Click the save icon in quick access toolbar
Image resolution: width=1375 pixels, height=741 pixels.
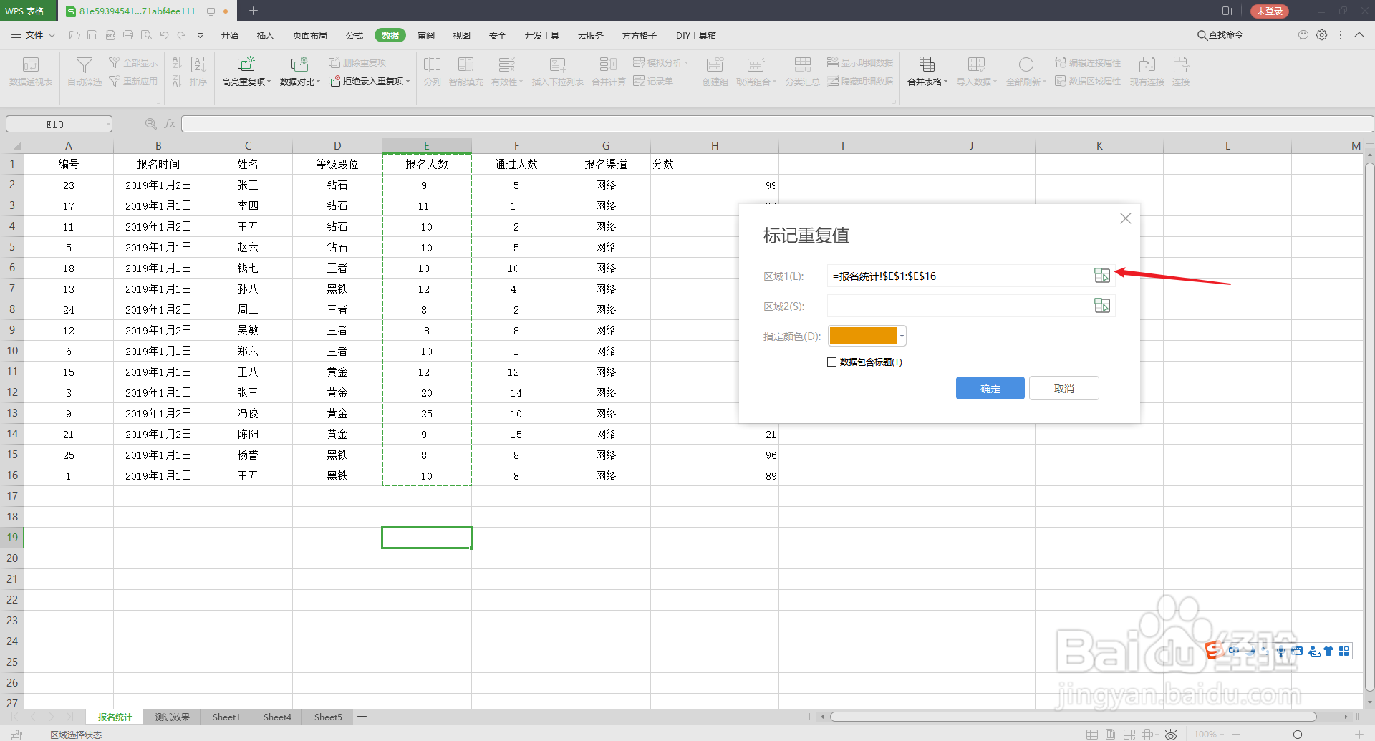click(92, 35)
